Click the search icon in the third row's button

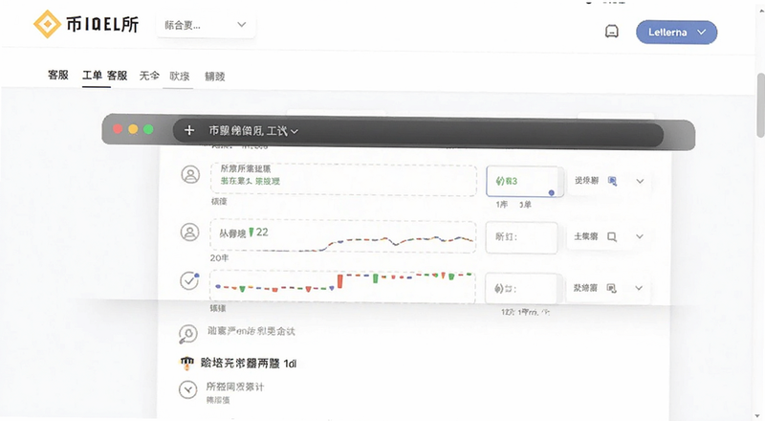click(611, 288)
